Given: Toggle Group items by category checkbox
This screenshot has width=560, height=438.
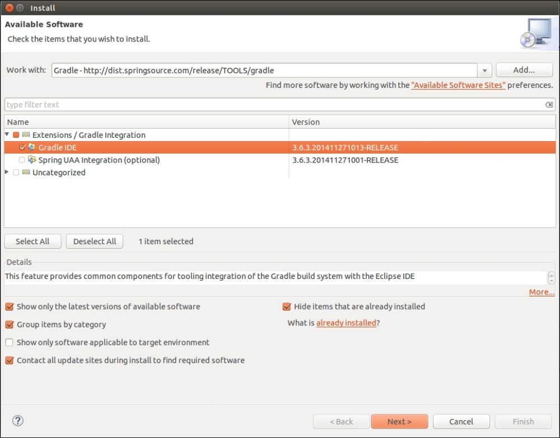Looking at the screenshot, I should [10, 324].
